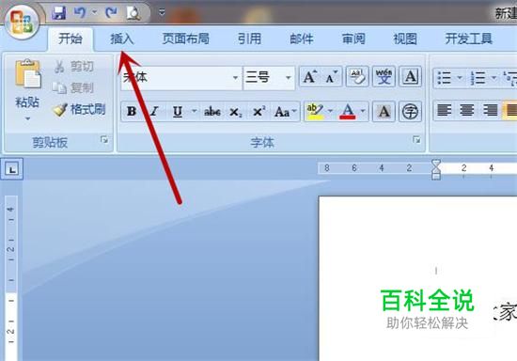This screenshot has width=517, height=361.
Task: Toggle subscript formatting
Action: 236,112
